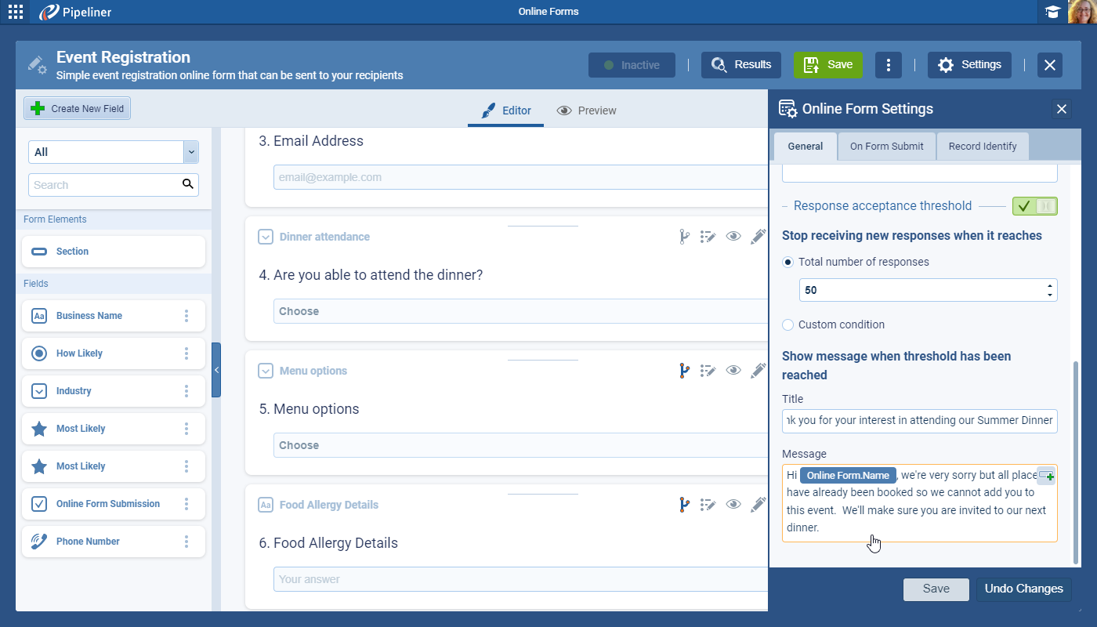This screenshot has width=1097, height=627.
Task: Switch to the Preview tab
Action: coord(586,111)
